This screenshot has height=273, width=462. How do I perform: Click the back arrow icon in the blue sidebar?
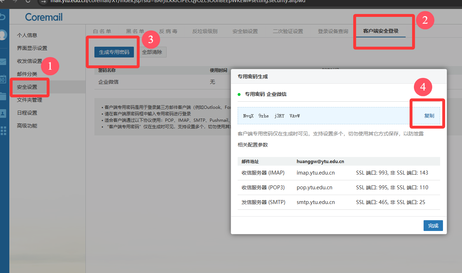3,17
